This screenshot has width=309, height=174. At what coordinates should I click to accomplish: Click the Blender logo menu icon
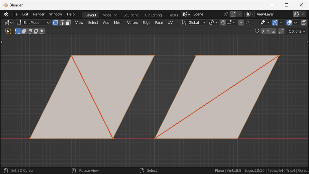click(x=6, y=14)
